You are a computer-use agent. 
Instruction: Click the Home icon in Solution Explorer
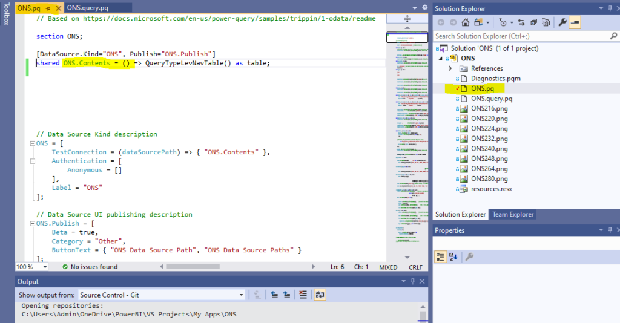coord(465,22)
